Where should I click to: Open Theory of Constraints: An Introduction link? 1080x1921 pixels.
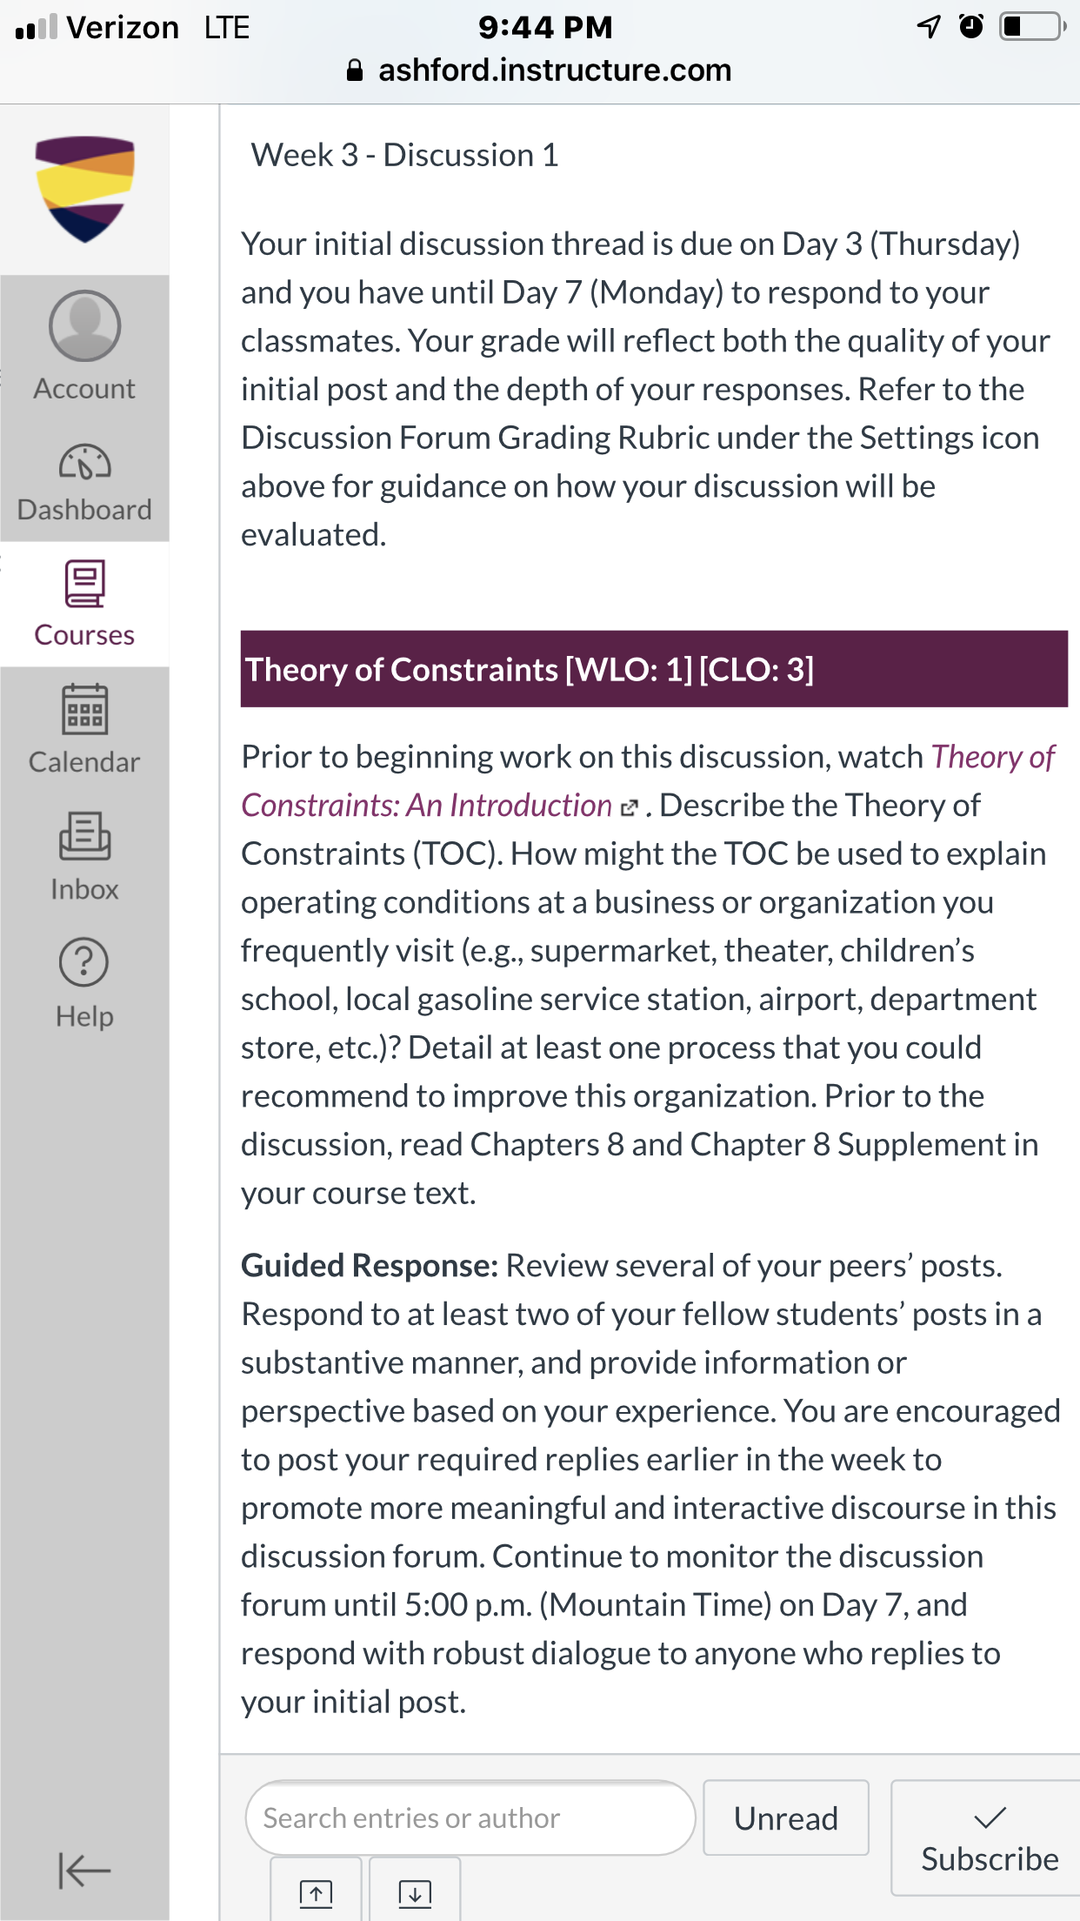[648, 780]
